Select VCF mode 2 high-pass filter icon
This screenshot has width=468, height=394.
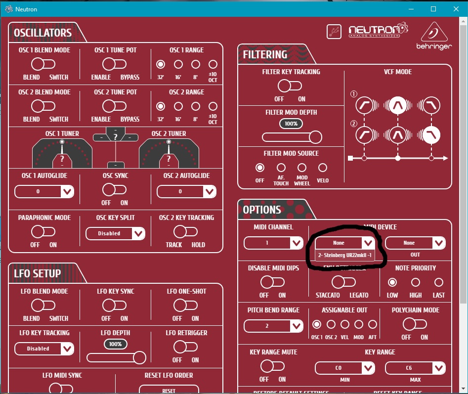(364, 135)
